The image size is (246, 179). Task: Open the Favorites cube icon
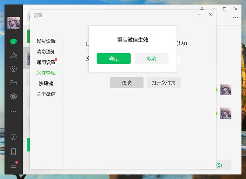[14, 69]
